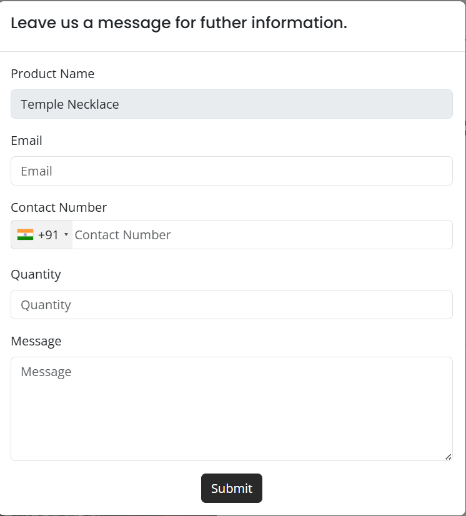The height and width of the screenshot is (516, 466).
Task: Click the Email label text
Action: pyautogui.click(x=26, y=141)
